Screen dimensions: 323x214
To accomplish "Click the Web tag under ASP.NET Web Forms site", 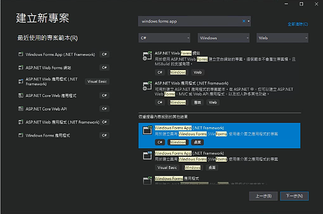I will pyautogui.click(x=198, y=72).
